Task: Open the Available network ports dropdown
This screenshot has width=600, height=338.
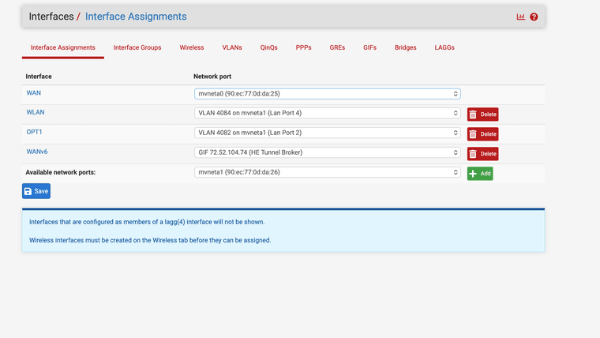Action: coord(327,172)
